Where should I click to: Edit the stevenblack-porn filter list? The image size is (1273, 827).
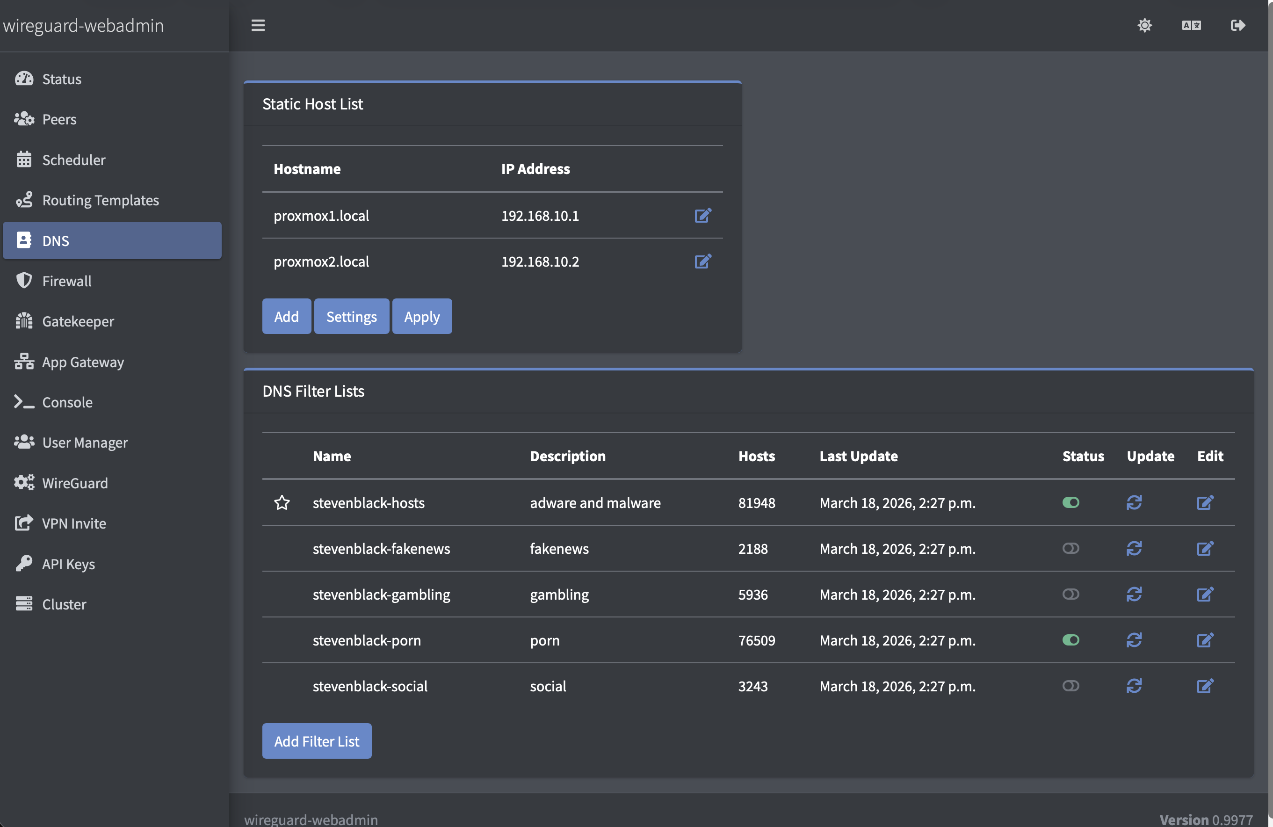click(x=1205, y=640)
